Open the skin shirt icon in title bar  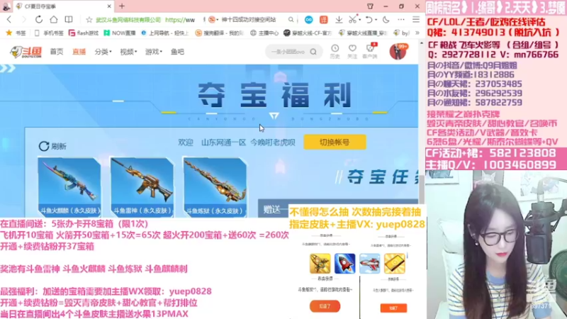click(370, 6)
